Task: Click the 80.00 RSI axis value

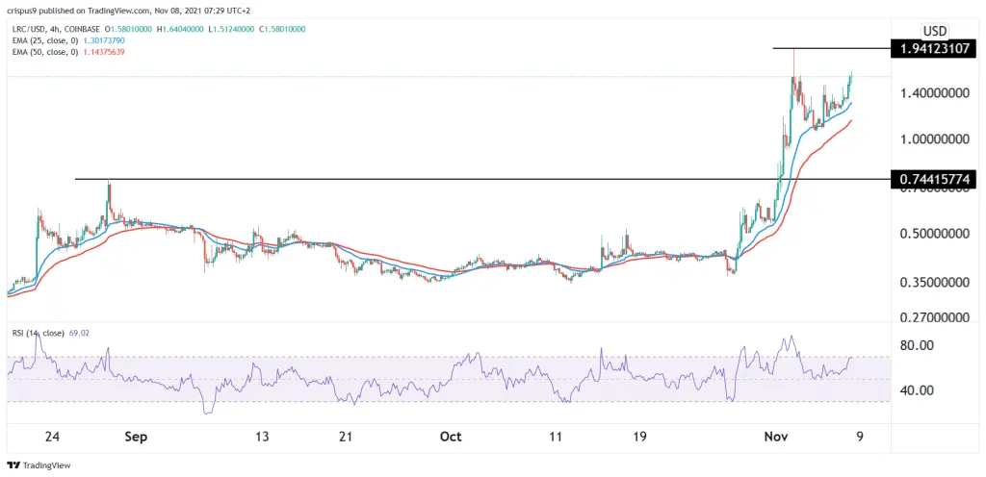Action: [917, 345]
